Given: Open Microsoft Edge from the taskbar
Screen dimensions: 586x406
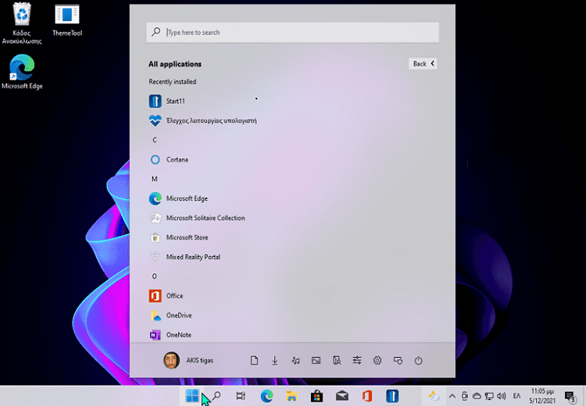Looking at the screenshot, I should tap(266, 396).
